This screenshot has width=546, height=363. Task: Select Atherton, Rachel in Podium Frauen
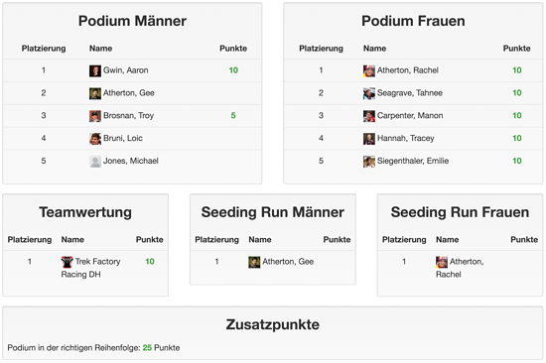coord(408,70)
